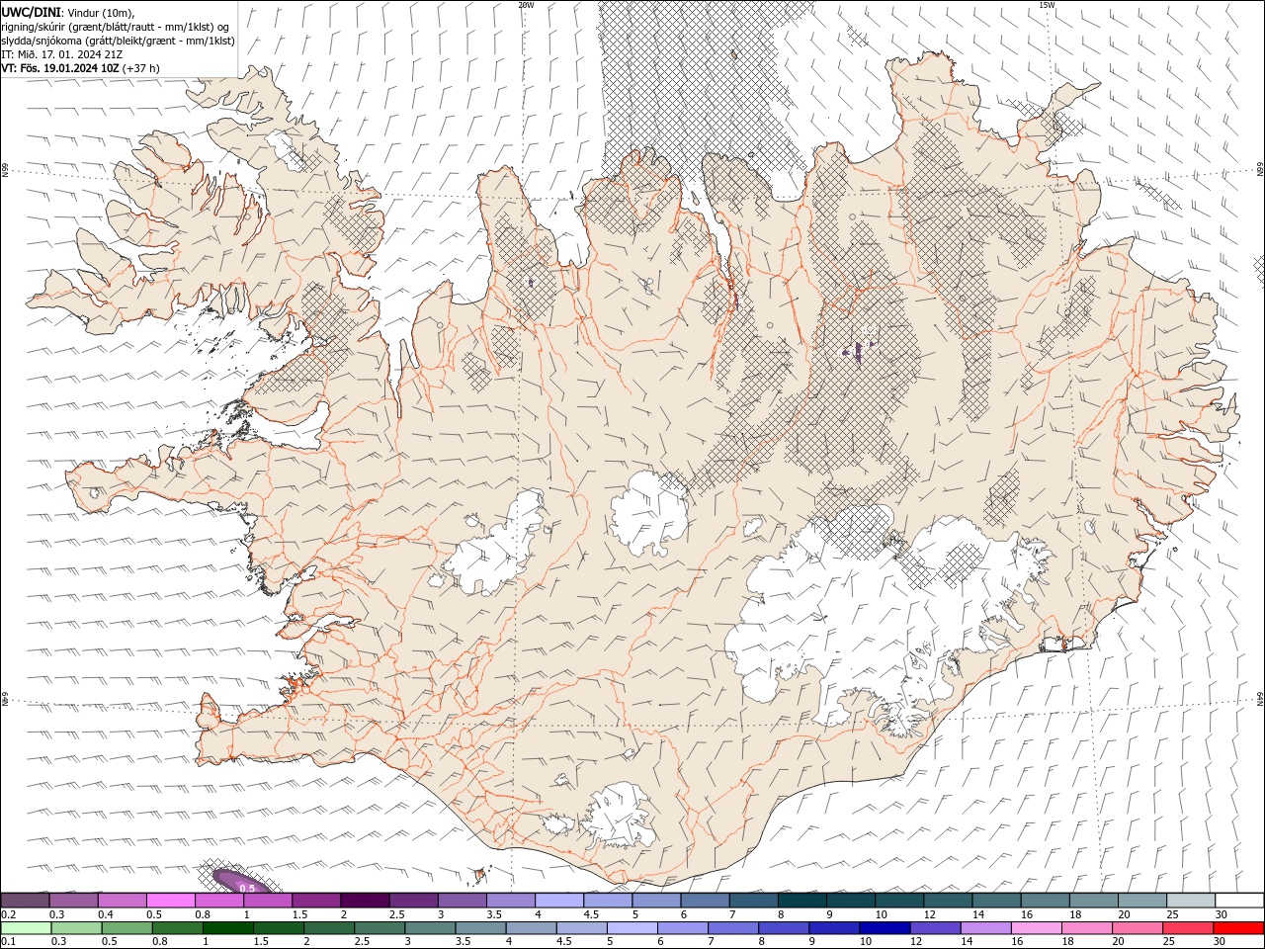This screenshot has width=1265, height=949.
Task: Choose the 6 slate blue snow legend swatch
Action: click(x=705, y=901)
